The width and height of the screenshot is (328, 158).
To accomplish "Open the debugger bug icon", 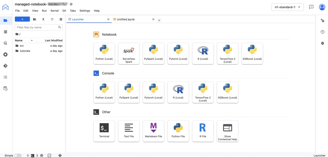I will (323, 43).
